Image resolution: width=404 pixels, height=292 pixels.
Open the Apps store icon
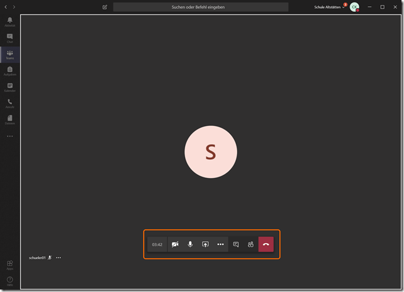point(10,264)
